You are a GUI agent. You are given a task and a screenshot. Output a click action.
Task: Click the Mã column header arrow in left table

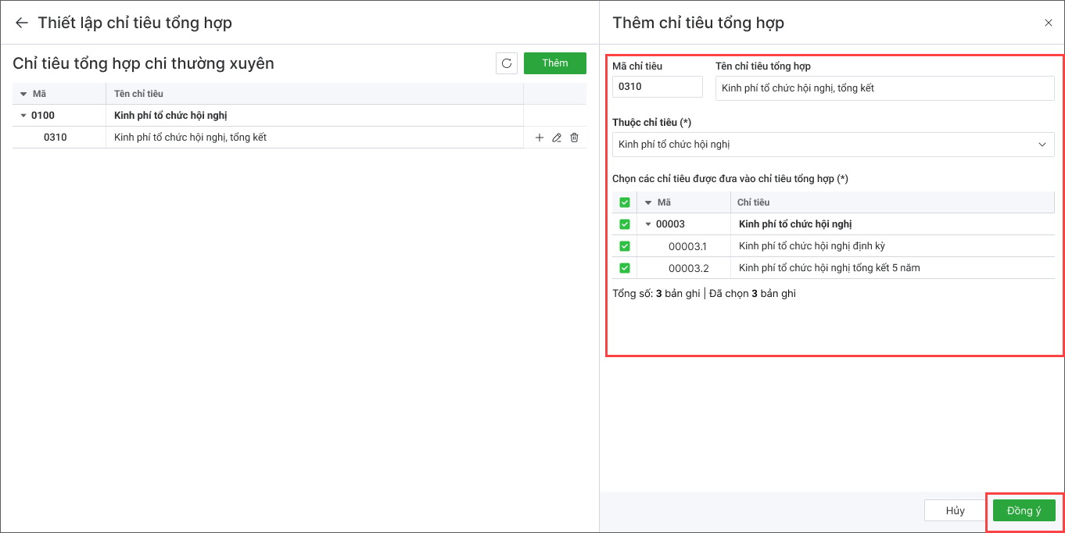click(x=23, y=94)
